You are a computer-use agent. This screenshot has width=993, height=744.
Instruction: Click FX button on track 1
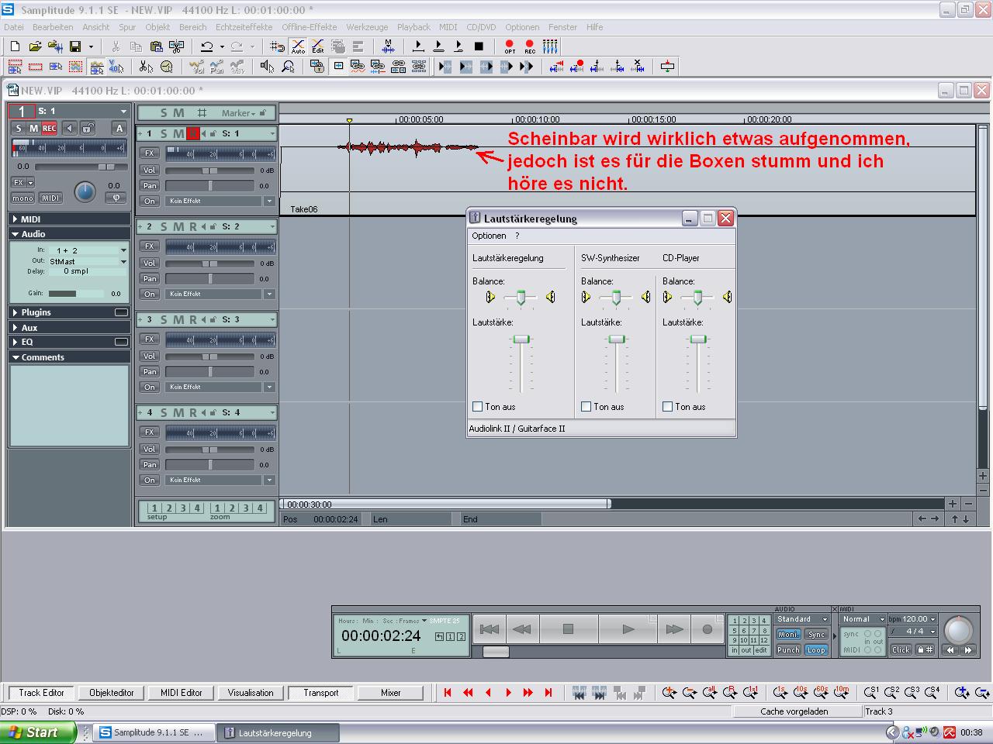[x=150, y=153]
